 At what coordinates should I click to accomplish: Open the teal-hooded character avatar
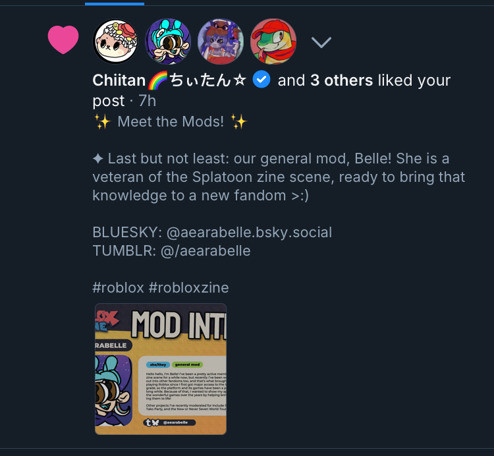pos(168,42)
